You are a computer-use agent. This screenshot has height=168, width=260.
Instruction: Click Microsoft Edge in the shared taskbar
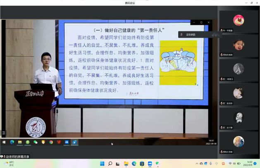(12, 142)
